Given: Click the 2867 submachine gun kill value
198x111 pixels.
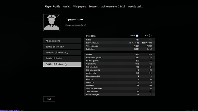Looking at the screenshot, I should tap(137, 58).
